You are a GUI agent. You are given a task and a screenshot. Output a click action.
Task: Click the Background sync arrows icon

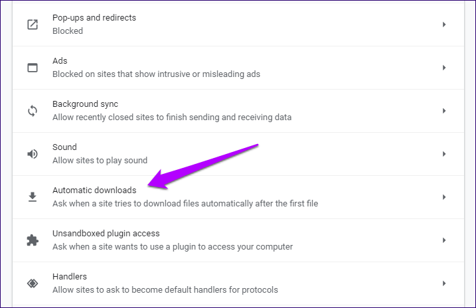(33, 111)
